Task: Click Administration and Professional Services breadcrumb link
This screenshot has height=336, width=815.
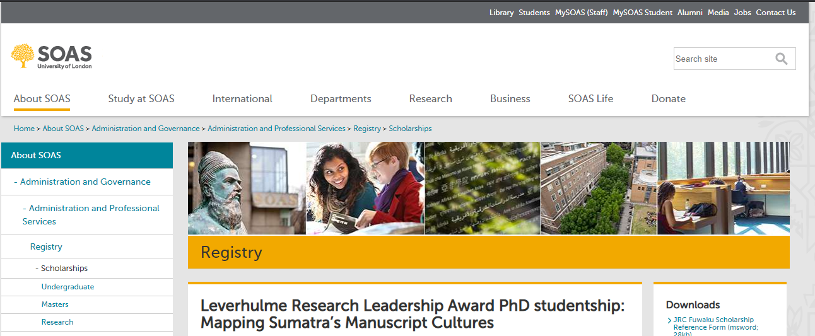Action: 276,129
